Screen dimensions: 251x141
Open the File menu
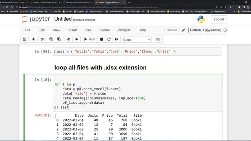[27, 30]
